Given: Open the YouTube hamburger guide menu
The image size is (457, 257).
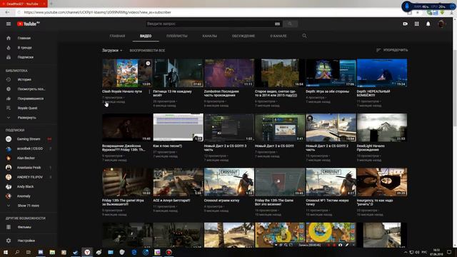Looking at the screenshot, I should [9, 24].
